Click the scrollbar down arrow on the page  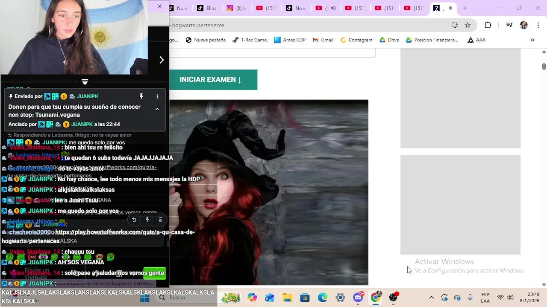coord(544,284)
